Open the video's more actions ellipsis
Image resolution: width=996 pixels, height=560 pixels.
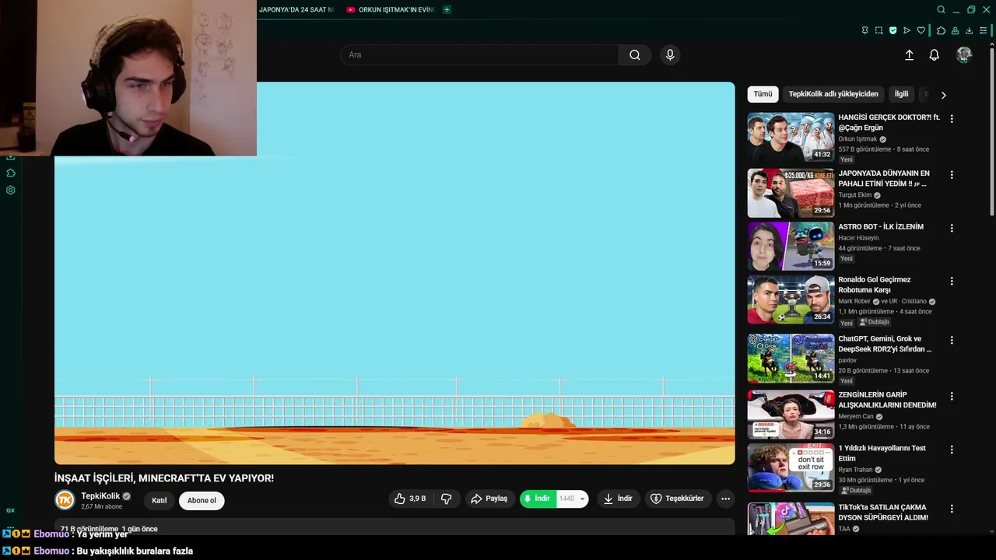(x=725, y=499)
